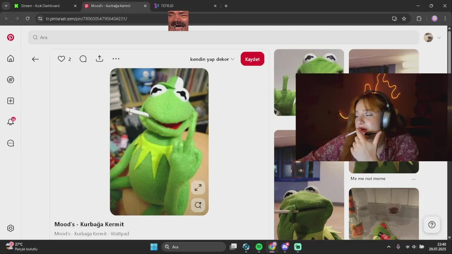Click the Chrome address bar URL

click(x=87, y=19)
